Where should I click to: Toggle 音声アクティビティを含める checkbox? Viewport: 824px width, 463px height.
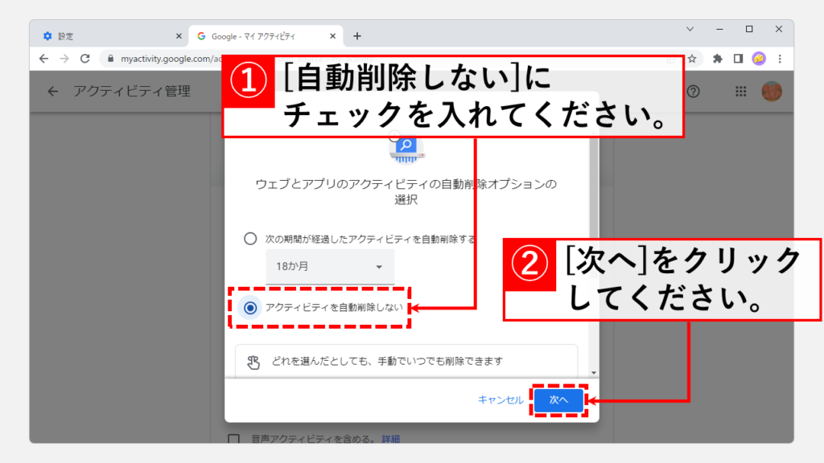(234, 439)
